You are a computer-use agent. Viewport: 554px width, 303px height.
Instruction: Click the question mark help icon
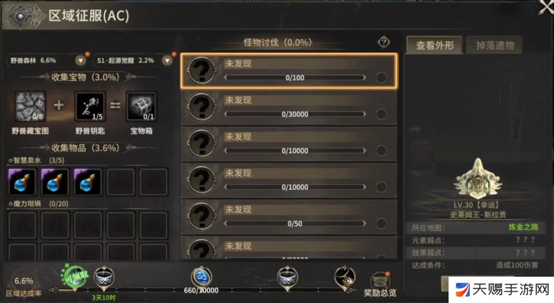point(383,43)
